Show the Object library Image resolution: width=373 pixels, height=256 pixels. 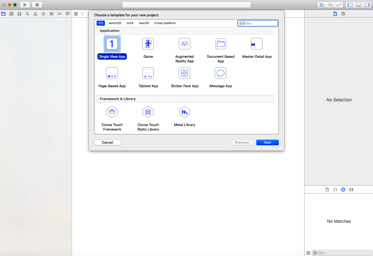[x=343, y=190]
